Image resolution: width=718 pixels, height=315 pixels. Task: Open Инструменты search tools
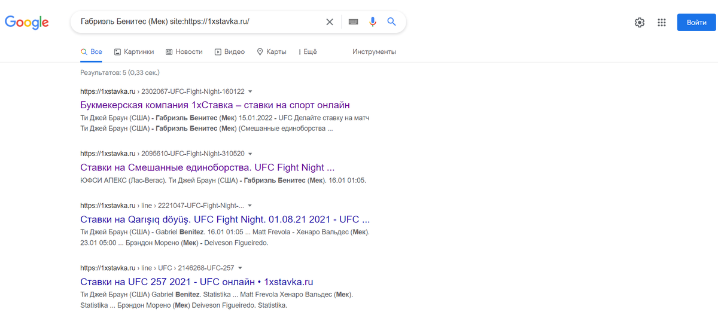tap(374, 52)
